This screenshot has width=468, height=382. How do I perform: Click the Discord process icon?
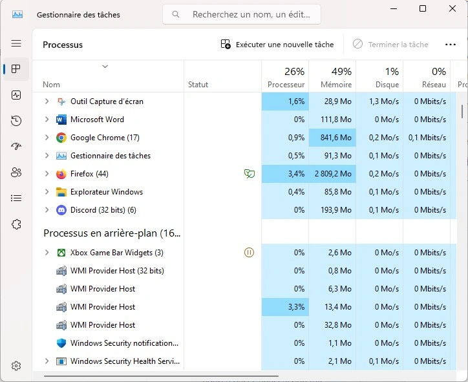61,210
